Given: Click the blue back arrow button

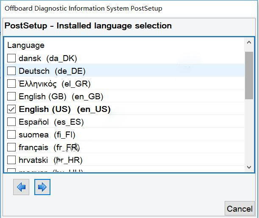Looking at the screenshot, I should tap(21, 187).
